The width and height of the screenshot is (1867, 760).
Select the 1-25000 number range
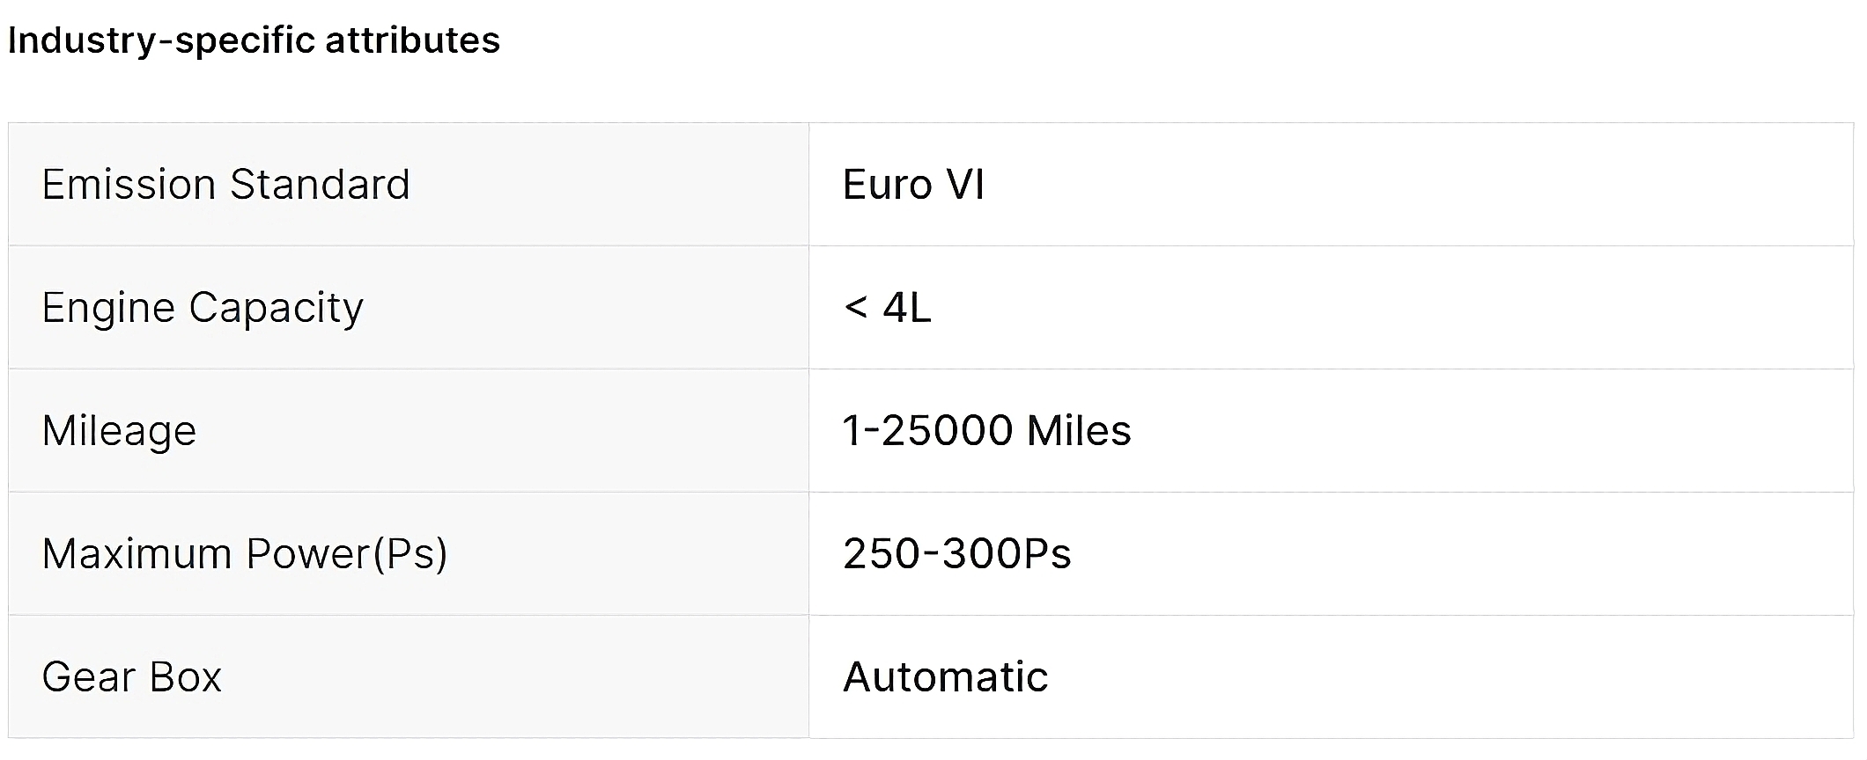coord(927,431)
